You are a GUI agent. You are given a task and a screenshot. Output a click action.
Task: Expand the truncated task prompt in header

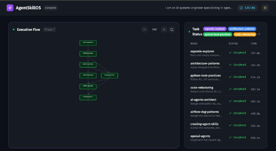tap(198, 8)
